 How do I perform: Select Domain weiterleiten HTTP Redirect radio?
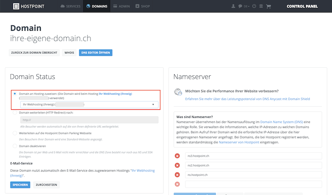click(15, 112)
